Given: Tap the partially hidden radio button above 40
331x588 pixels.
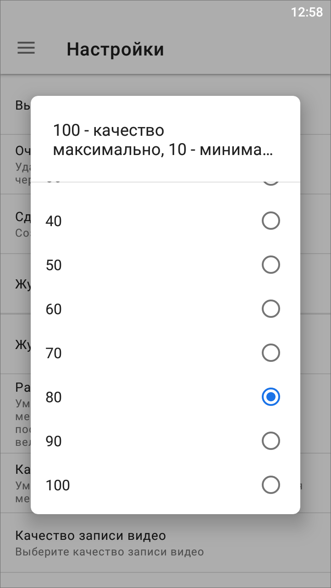Looking at the screenshot, I should [x=270, y=183].
